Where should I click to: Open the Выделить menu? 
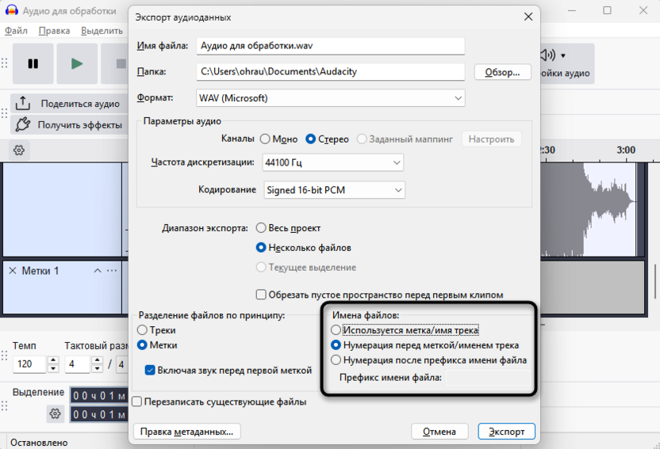point(102,31)
